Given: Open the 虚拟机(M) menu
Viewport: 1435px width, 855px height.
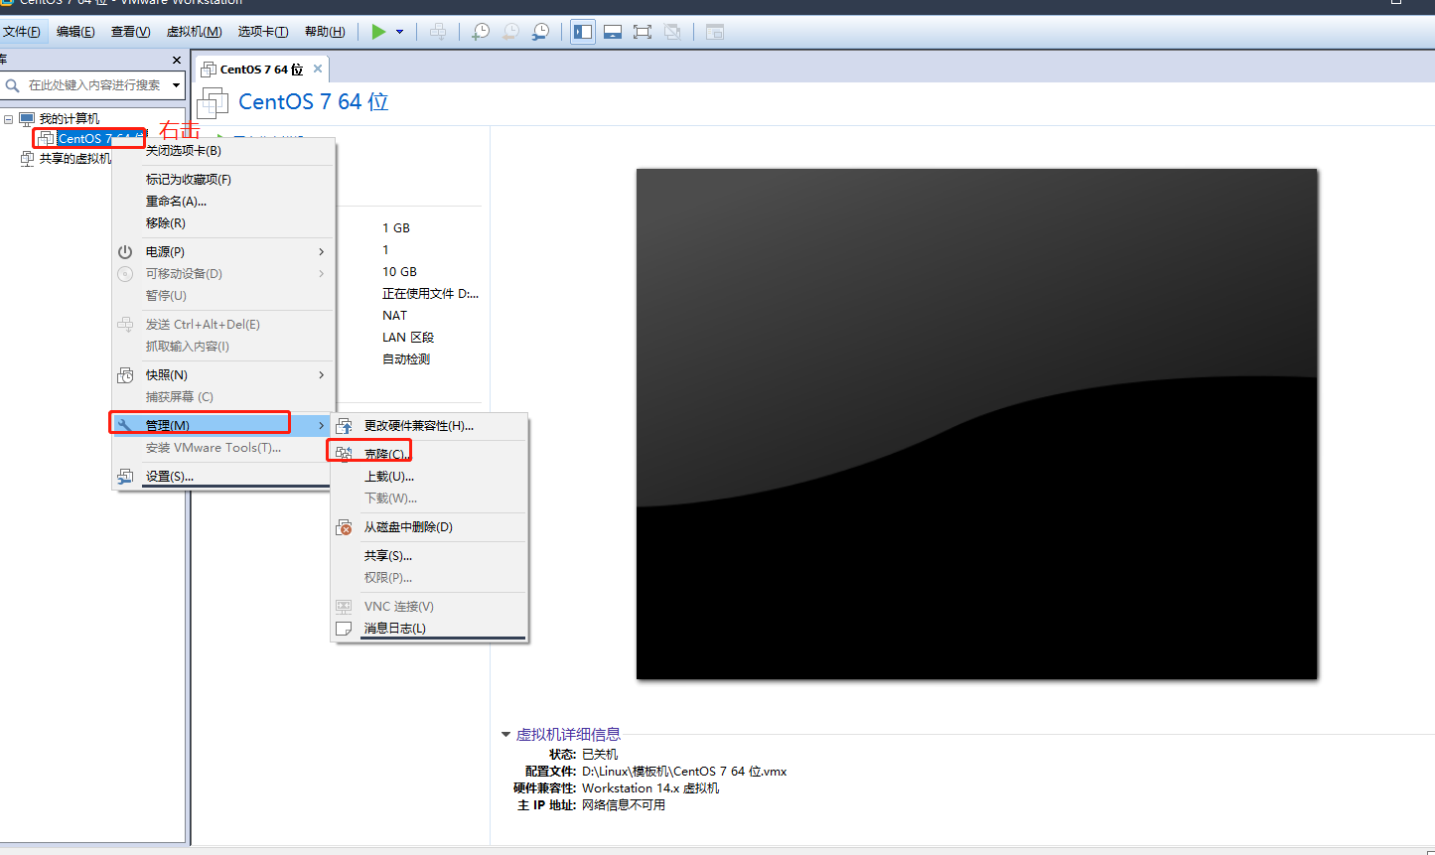Looking at the screenshot, I should pos(194,32).
